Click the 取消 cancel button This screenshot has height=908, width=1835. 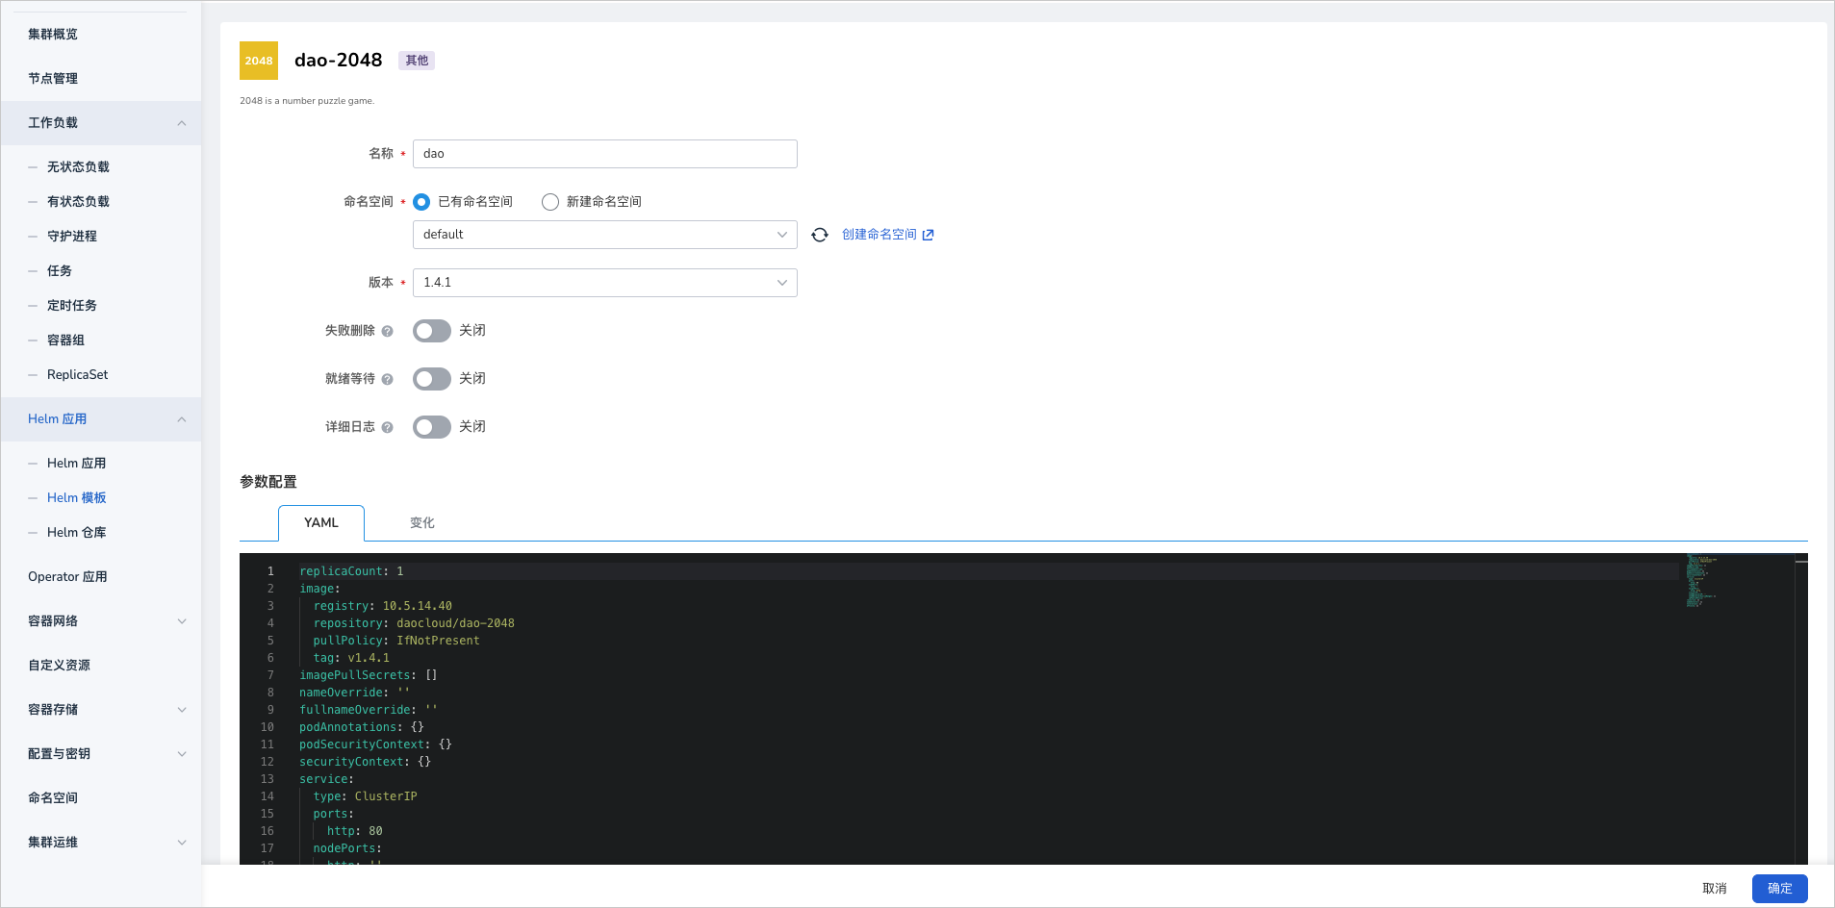[1715, 889]
